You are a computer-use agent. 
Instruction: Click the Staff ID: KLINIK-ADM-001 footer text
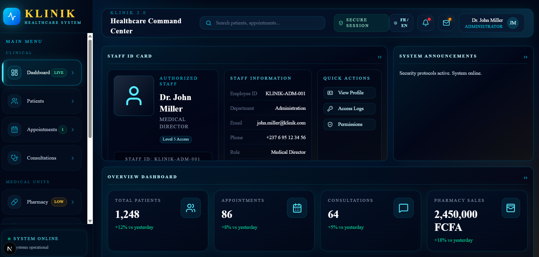(x=163, y=159)
